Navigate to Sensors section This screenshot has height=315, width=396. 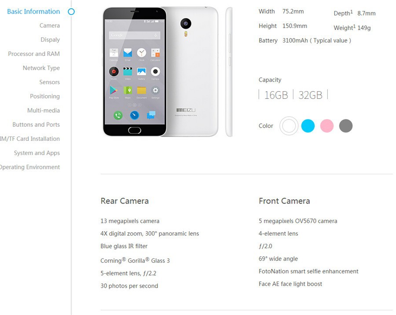click(x=49, y=82)
